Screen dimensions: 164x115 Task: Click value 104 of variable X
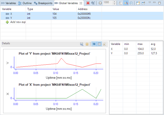[x=55, y=14]
